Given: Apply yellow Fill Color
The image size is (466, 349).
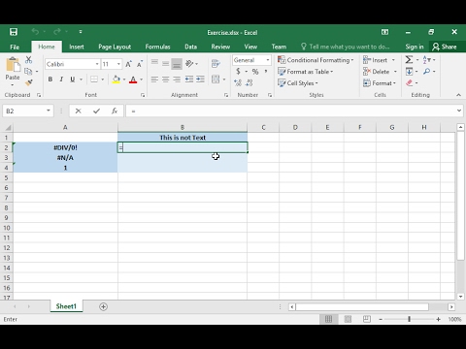Looking at the screenshot, I should [x=116, y=79].
